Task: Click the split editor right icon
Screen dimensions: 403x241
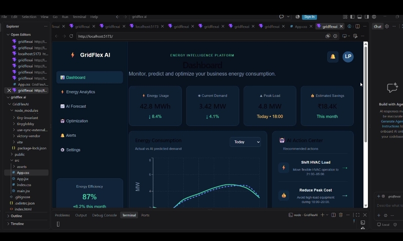Action: tap(357, 26)
